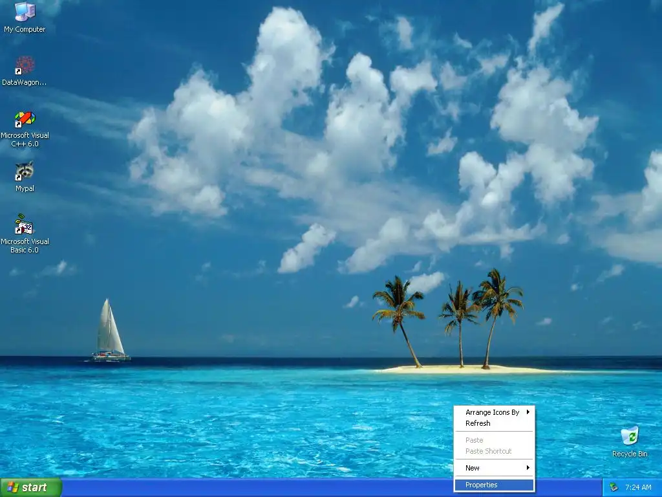
Task: Open the Start menu
Action: click(x=31, y=487)
